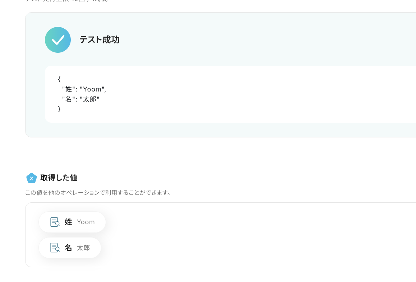Click the bold 姓 label in the chip

[x=69, y=222]
